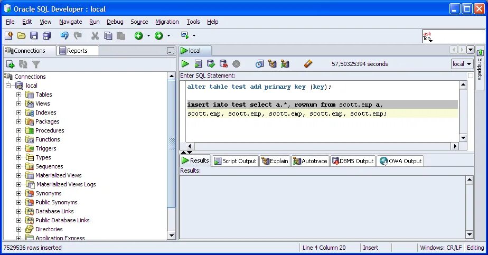Select the Functions tree item
Screen dimensions: 488x255
click(48, 139)
